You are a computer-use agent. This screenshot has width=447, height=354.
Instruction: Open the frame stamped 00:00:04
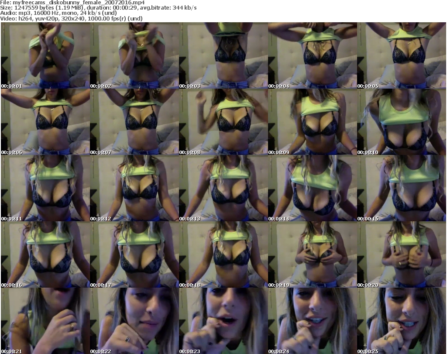[x=313, y=55]
